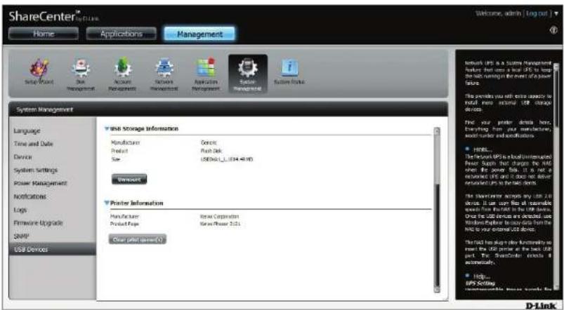The width and height of the screenshot is (564, 310).
Task: Click the main content scrollbar thumb
Action: click(x=437, y=235)
